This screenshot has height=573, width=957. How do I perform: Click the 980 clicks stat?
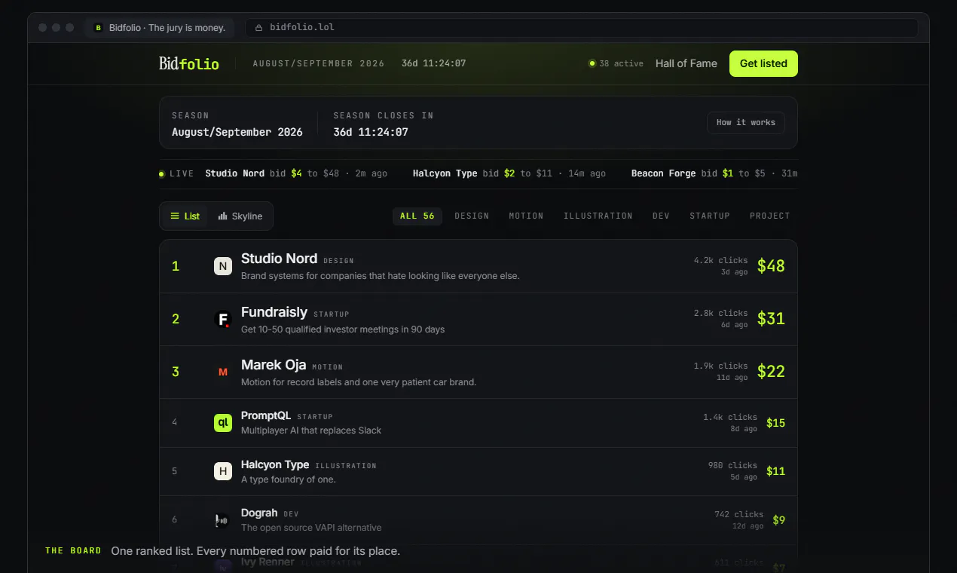pos(732,466)
